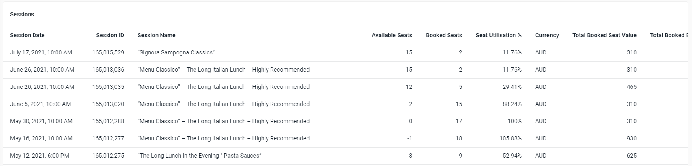Sort by Available Seats column

click(392, 35)
